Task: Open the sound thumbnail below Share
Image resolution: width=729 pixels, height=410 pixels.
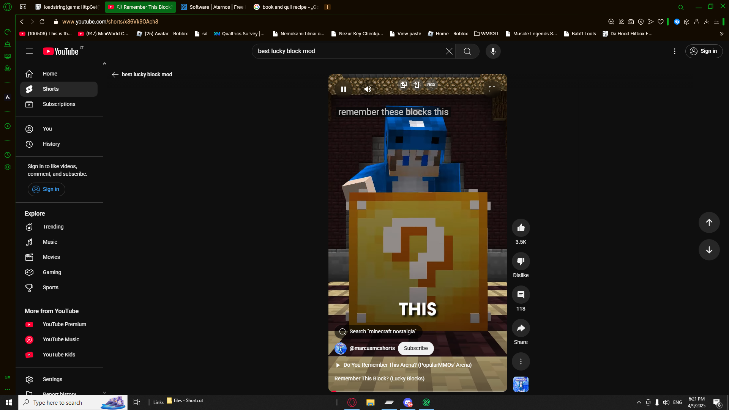Action: (521, 384)
